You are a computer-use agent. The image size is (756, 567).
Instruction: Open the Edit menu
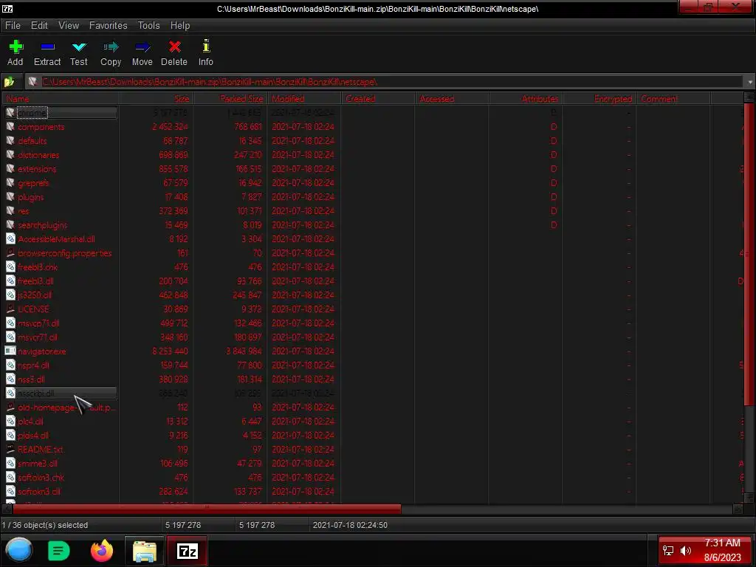pos(40,26)
